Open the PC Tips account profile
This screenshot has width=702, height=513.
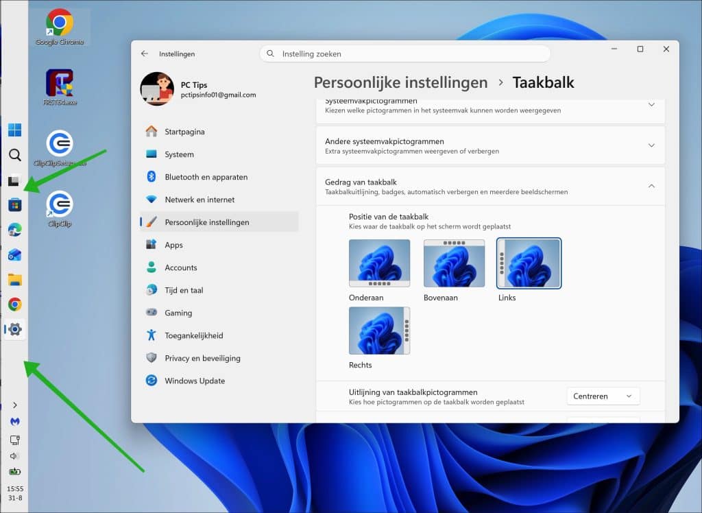click(198, 88)
